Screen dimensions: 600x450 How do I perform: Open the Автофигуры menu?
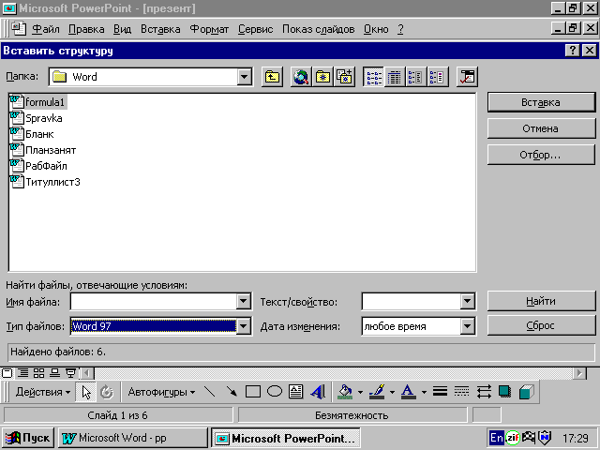coord(161,392)
